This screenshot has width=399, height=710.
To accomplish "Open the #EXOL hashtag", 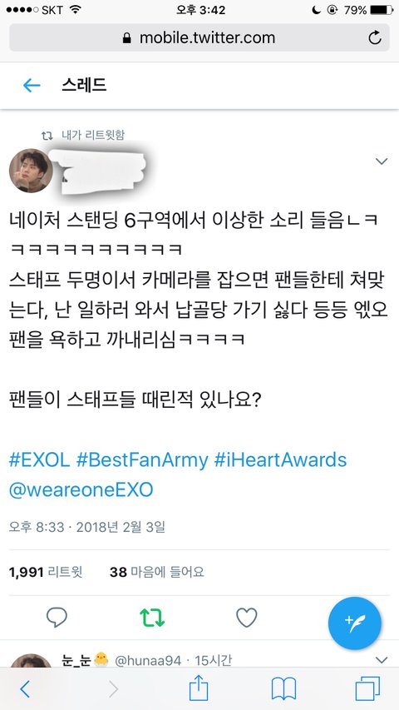I will pos(39,460).
